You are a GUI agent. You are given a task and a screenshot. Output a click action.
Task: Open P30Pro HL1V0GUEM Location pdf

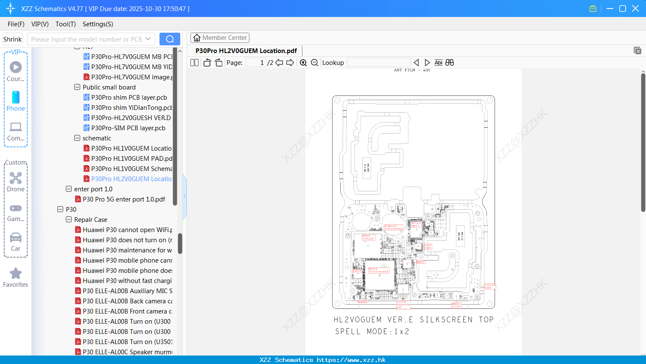click(128, 148)
